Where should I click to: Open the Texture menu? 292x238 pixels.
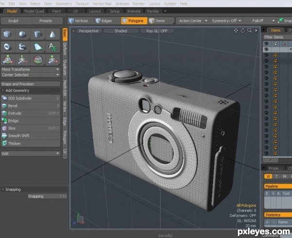[82, 4]
